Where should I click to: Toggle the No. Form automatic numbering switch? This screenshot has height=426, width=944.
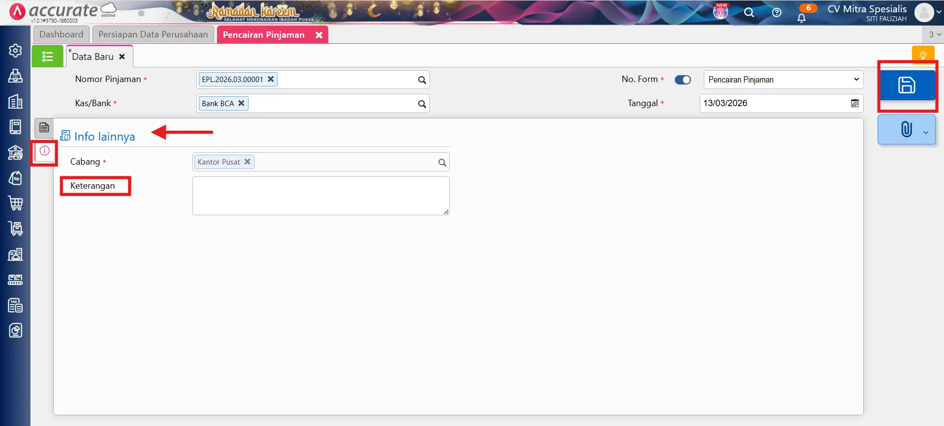tap(683, 80)
